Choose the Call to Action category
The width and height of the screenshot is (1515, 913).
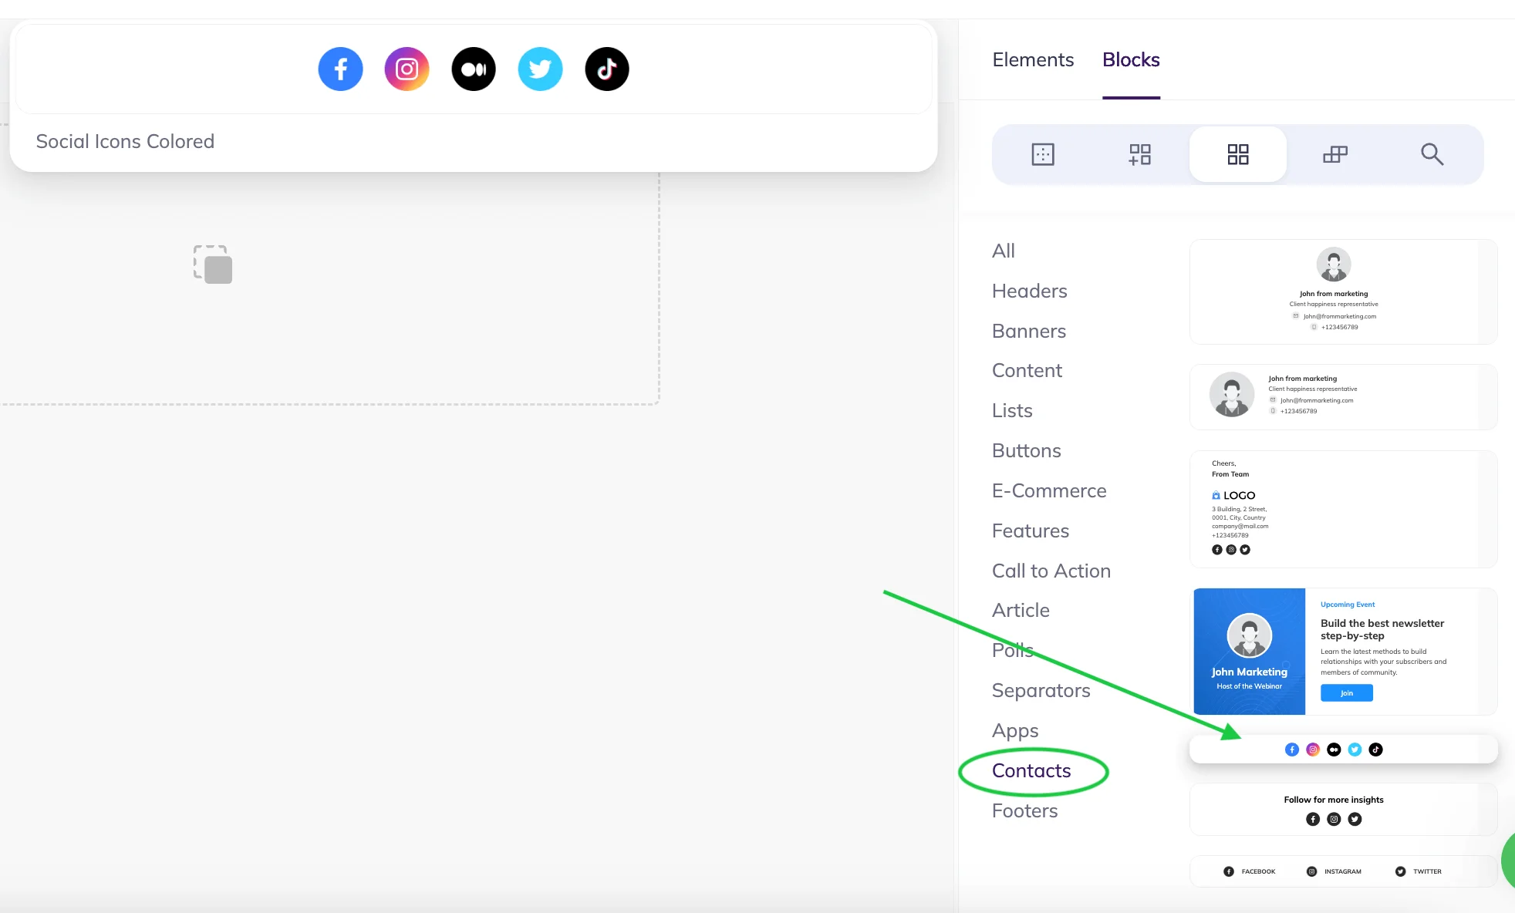coord(1051,571)
